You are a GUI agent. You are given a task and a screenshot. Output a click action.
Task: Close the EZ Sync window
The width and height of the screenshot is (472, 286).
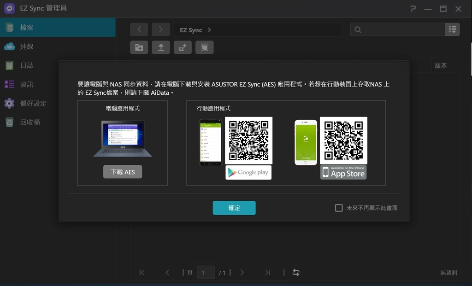tap(459, 9)
